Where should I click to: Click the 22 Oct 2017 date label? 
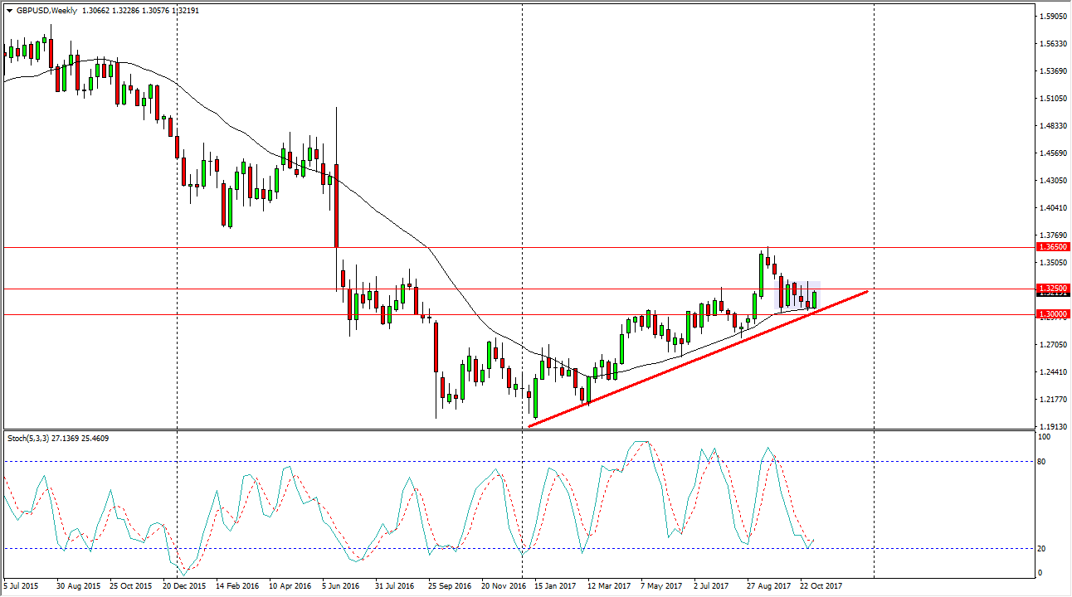click(x=820, y=586)
